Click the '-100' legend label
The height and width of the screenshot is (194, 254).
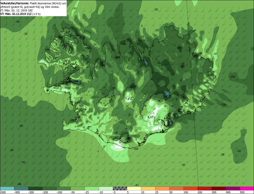[59, 192]
